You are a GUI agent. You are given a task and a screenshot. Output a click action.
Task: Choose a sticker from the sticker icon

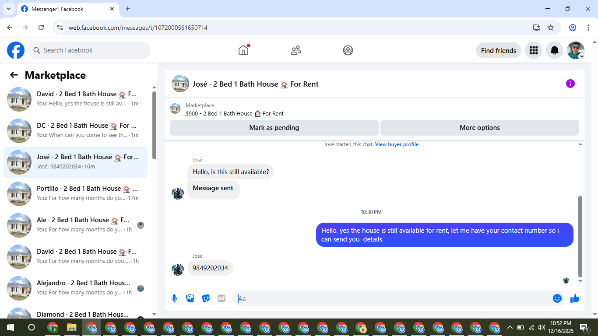pyautogui.click(x=206, y=298)
